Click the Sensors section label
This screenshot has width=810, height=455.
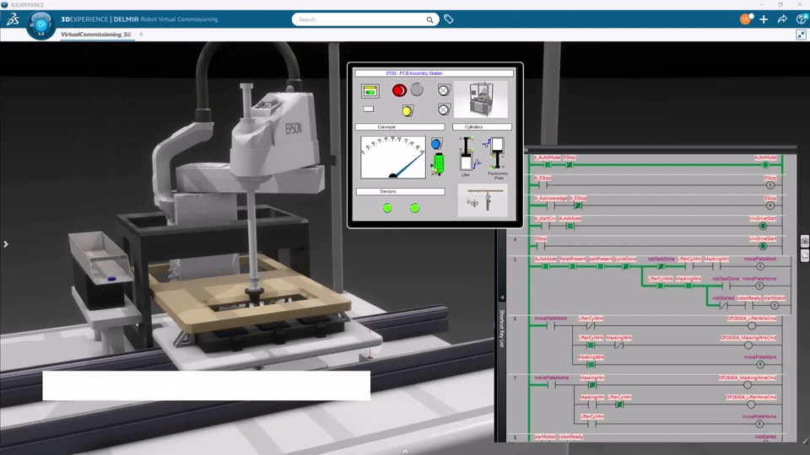point(388,191)
